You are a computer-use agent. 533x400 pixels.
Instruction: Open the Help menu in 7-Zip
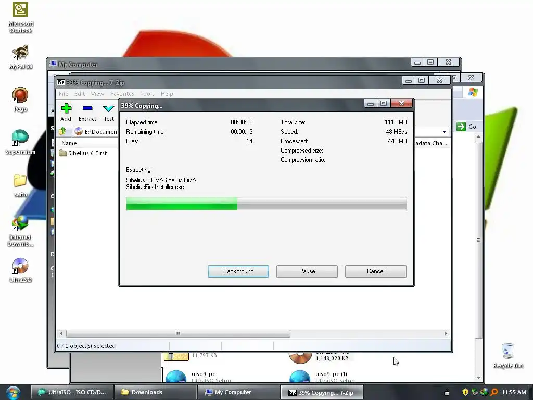tap(167, 94)
